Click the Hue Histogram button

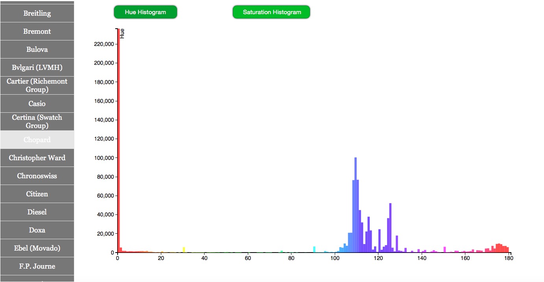[145, 12]
